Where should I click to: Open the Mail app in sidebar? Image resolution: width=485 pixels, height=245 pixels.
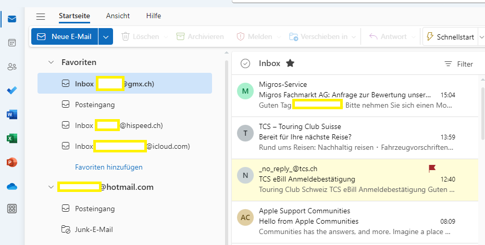[12, 19]
